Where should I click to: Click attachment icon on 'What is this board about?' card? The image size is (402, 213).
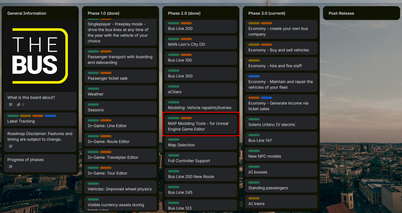(19, 105)
